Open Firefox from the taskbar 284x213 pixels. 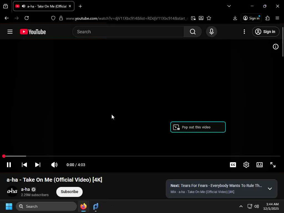click(x=83, y=206)
